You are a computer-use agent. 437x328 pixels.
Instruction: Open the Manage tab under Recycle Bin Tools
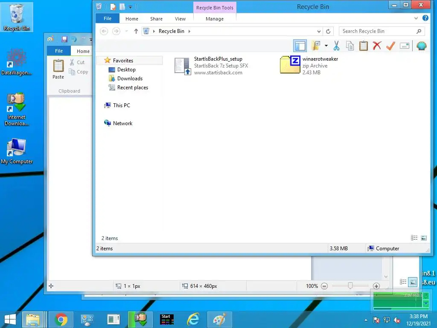(214, 19)
